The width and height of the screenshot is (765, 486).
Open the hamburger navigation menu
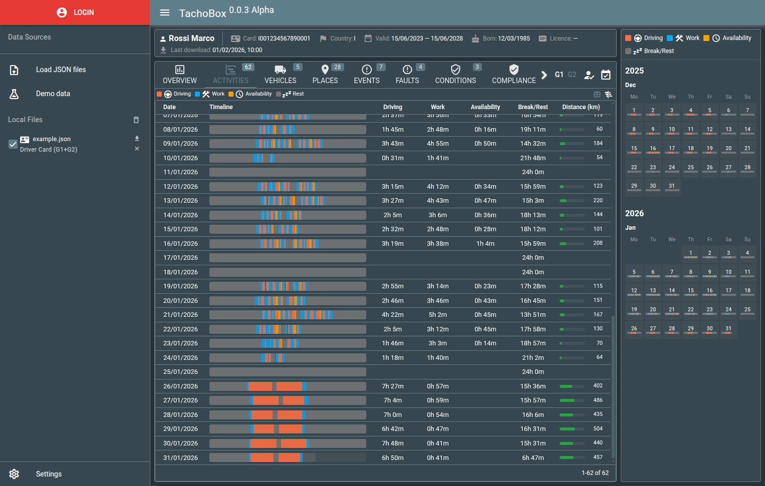pyautogui.click(x=164, y=13)
